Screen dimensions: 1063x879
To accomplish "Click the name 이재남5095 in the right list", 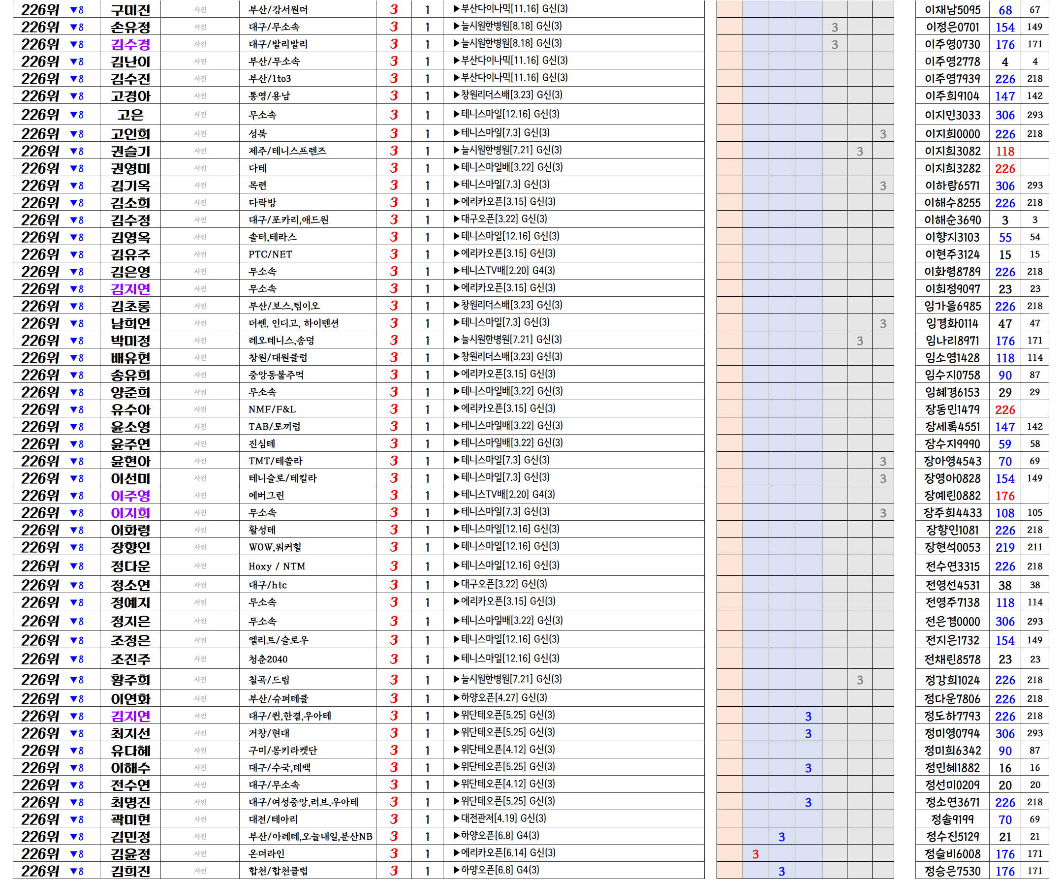I will [952, 10].
